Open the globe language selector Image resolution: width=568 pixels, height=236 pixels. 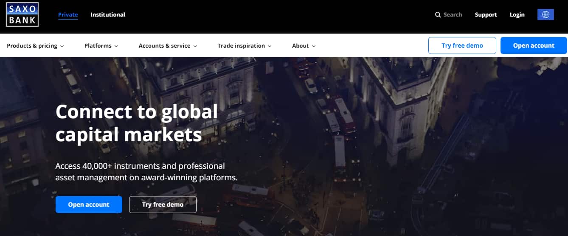click(x=546, y=14)
